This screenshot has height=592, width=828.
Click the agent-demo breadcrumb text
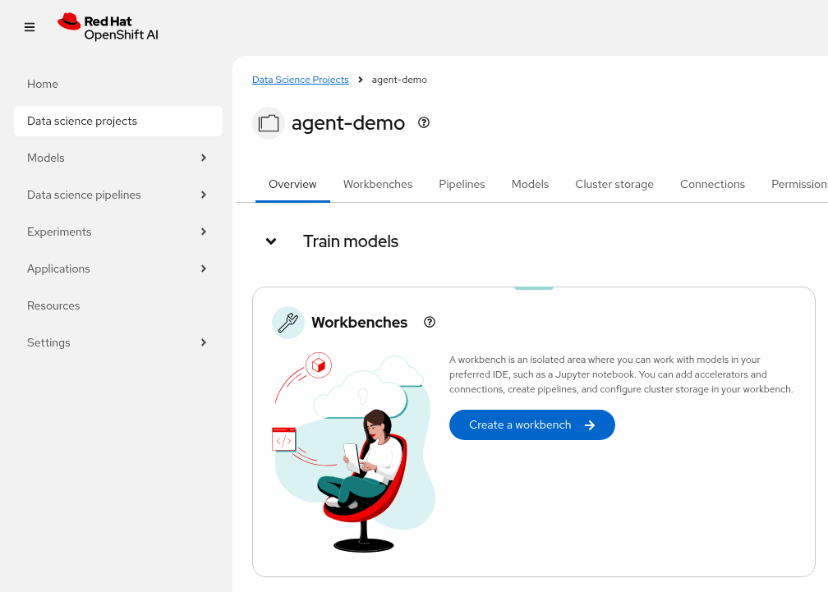[x=399, y=80]
